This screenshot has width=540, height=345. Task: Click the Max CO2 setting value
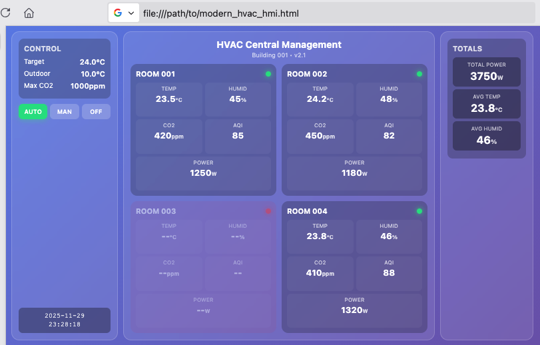(88, 86)
